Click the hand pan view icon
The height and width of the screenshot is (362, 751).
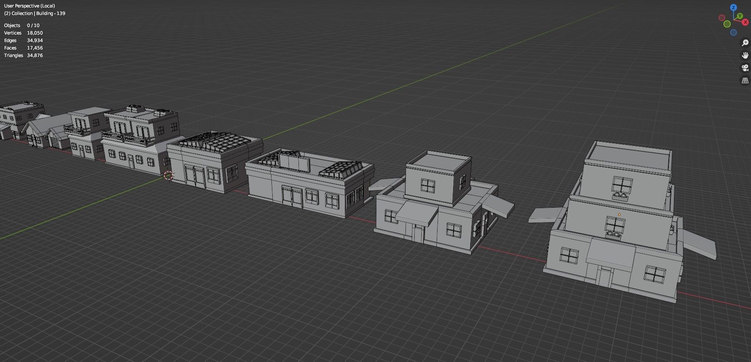pyautogui.click(x=745, y=55)
